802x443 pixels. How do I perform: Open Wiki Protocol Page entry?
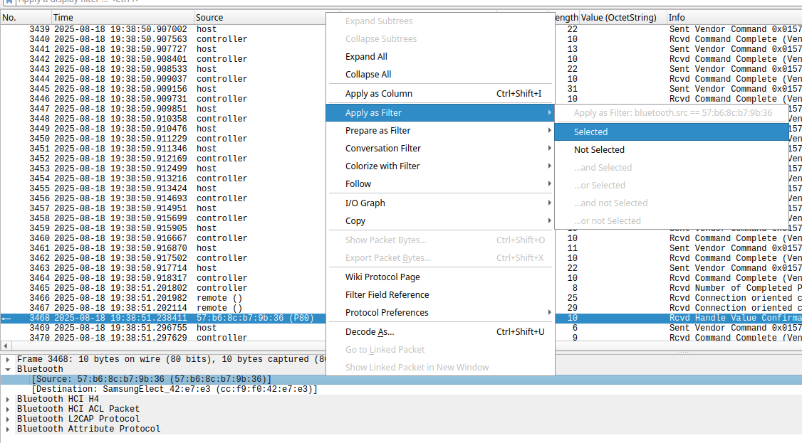pos(382,277)
